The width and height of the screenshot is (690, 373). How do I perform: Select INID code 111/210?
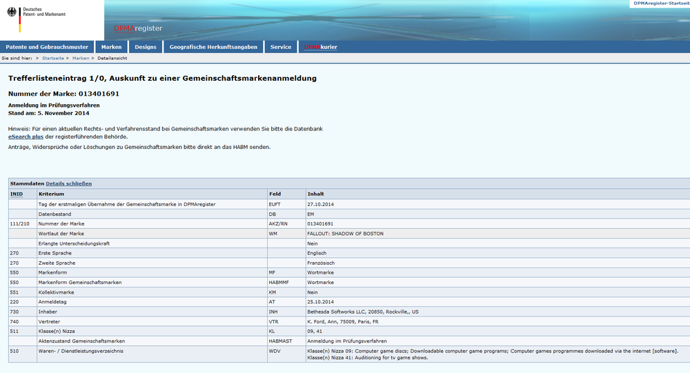pos(19,224)
